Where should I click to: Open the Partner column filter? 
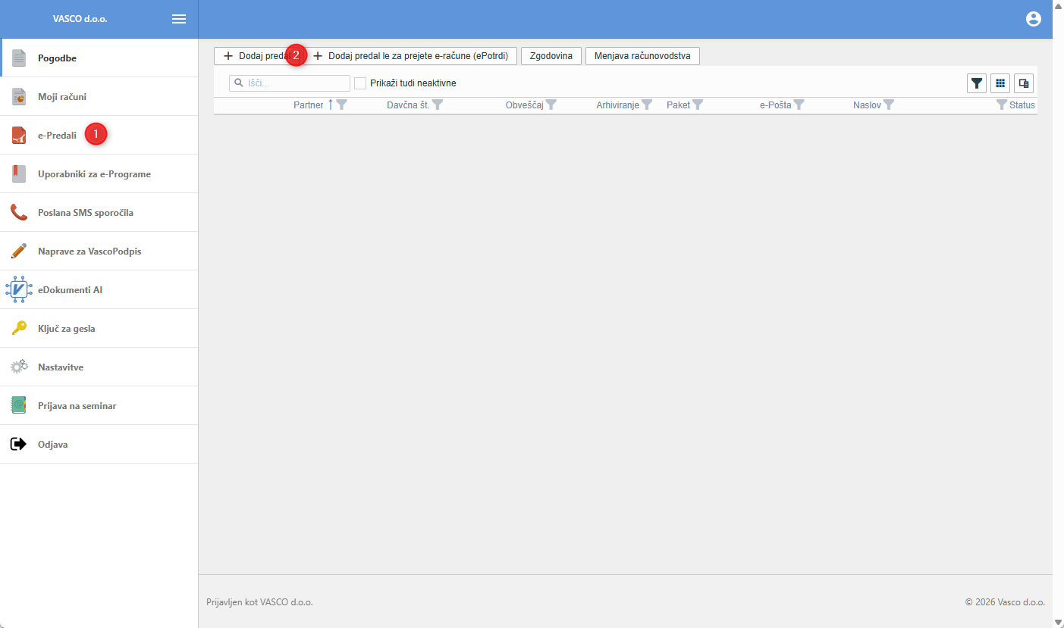tap(342, 105)
